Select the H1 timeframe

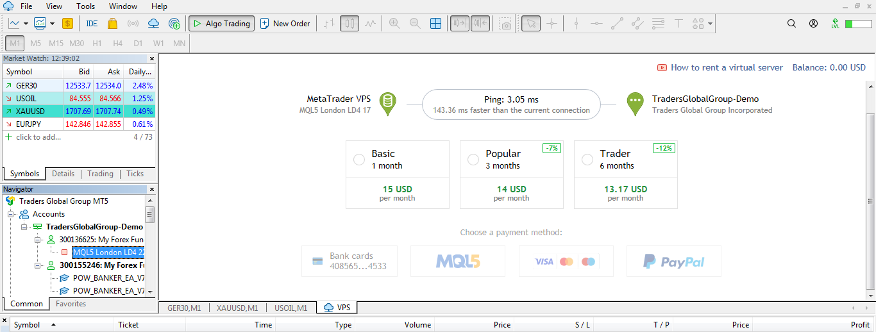pos(97,44)
